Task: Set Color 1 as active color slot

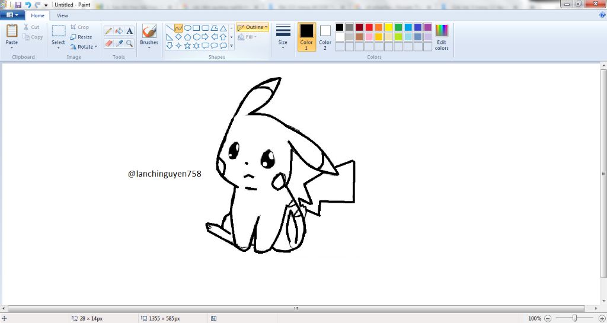Action: point(306,37)
